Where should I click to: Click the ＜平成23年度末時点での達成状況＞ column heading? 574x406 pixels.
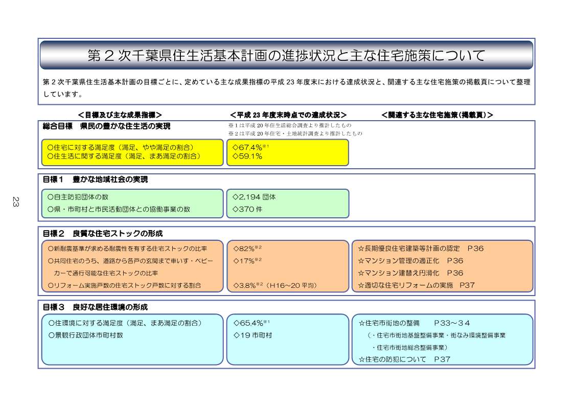click(x=288, y=115)
